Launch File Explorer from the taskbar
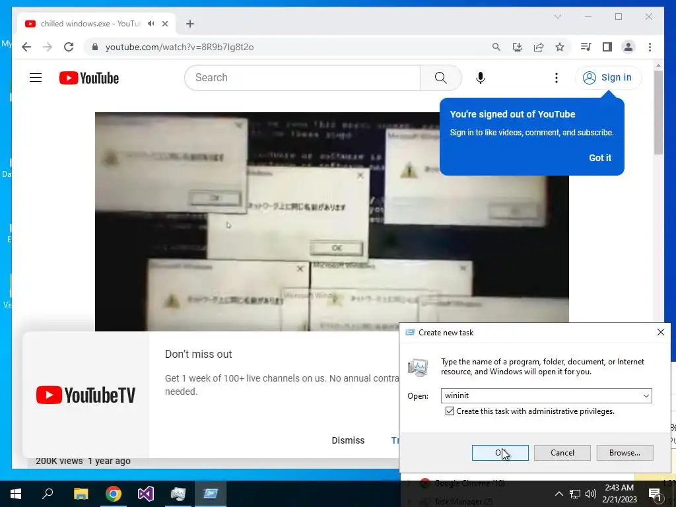Image resolution: width=676 pixels, height=507 pixels. point(81,494)
